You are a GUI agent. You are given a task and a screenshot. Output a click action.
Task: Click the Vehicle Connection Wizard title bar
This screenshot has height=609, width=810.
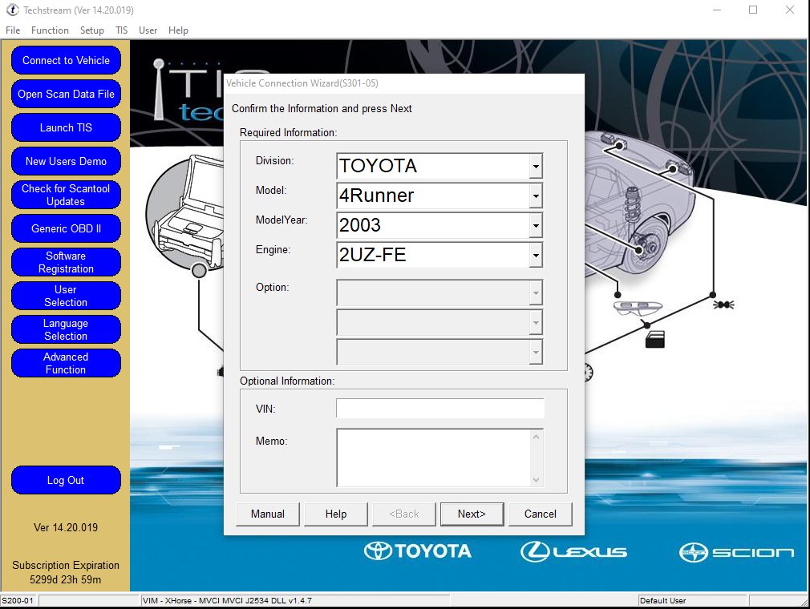click(x=404, y=83)
